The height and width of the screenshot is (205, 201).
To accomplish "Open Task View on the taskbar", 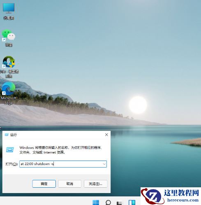I will pos(119,203).
